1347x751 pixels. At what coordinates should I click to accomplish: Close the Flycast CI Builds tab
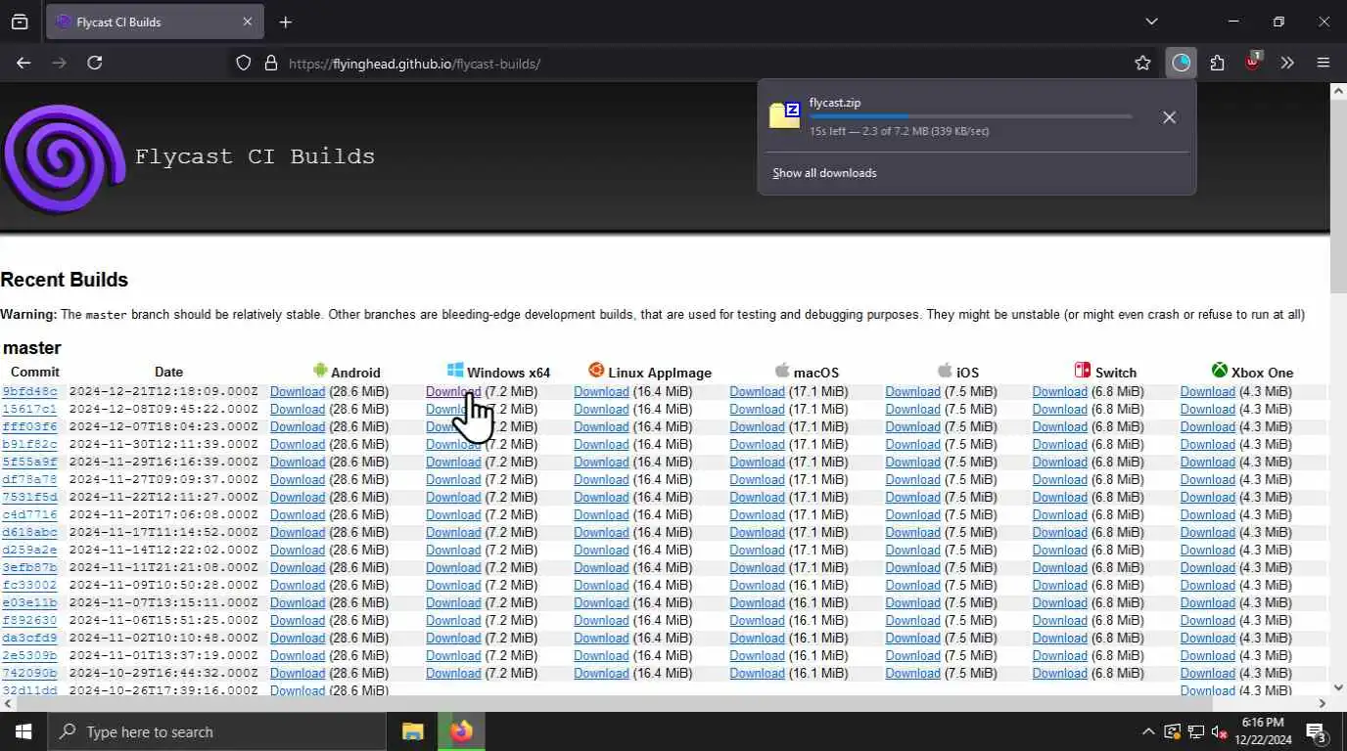247,22
